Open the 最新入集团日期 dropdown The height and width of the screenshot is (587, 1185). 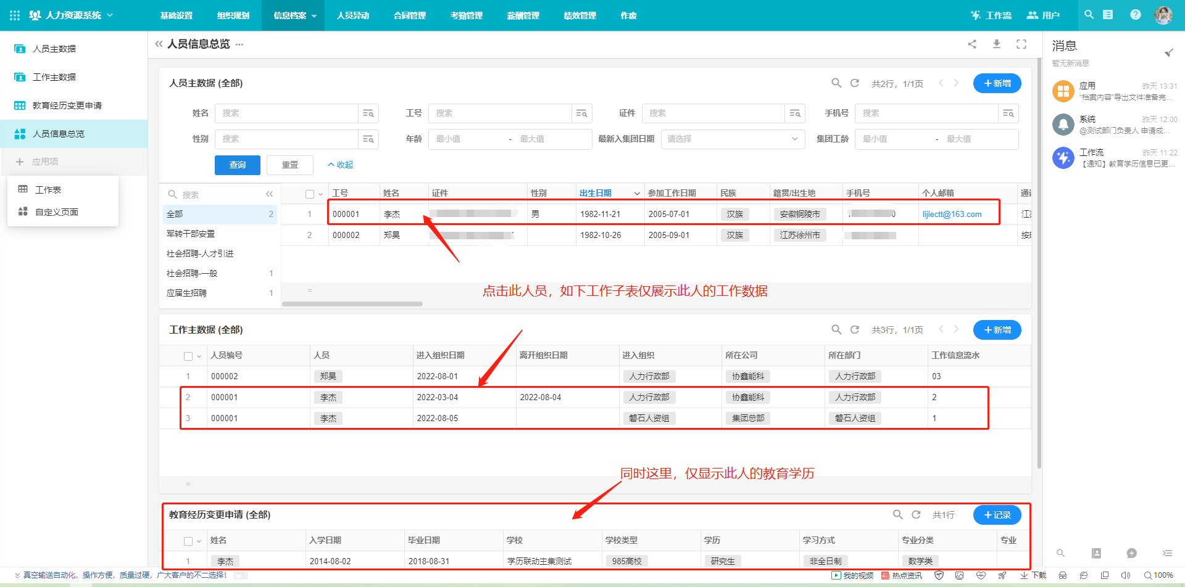coord(733,139)
